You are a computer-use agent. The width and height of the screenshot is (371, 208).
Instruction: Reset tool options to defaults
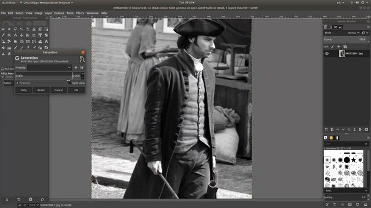pyautogui.click(x=42, y=199)
